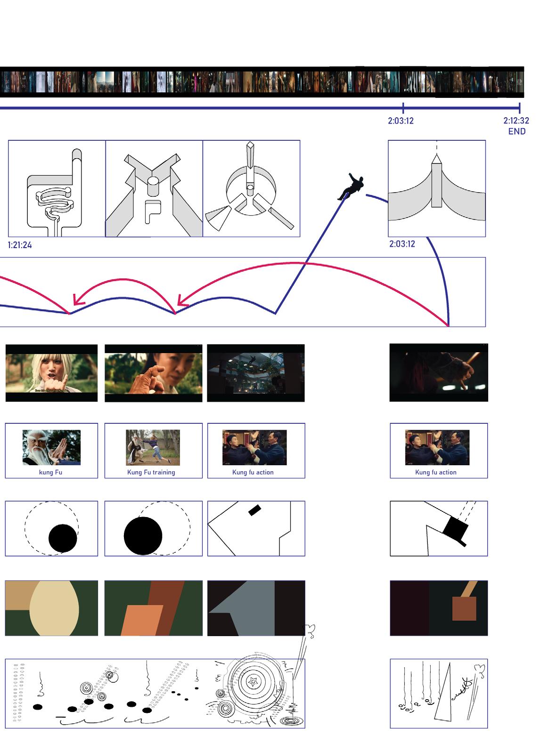Open the film still with outstretched hand
Screen dimensions: 548x736
(153, 373)
